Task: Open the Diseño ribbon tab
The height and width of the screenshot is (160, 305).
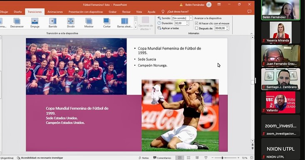Action: click(18, 12)
